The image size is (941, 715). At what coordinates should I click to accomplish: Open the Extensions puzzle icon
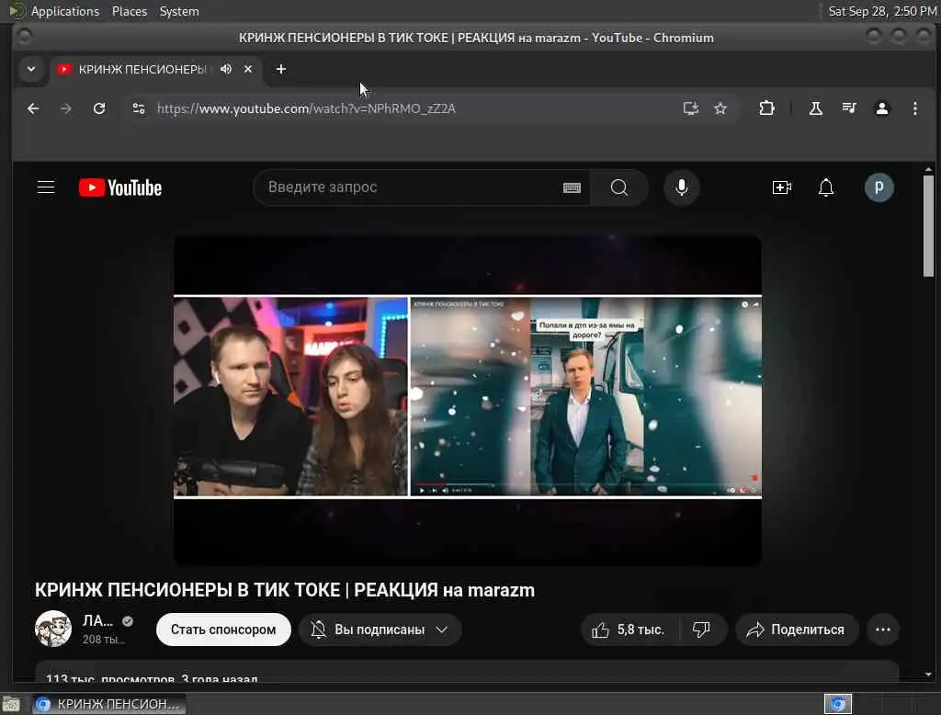click(x=766, y=108)
